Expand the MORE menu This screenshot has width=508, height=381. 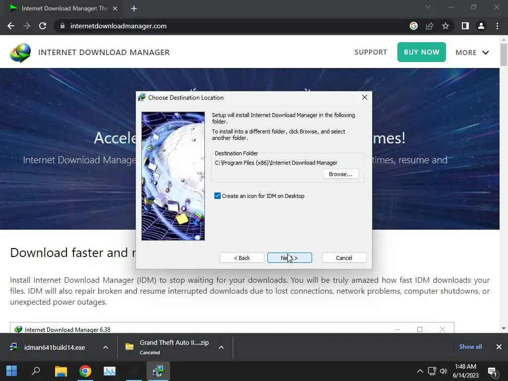pos(472,53)
